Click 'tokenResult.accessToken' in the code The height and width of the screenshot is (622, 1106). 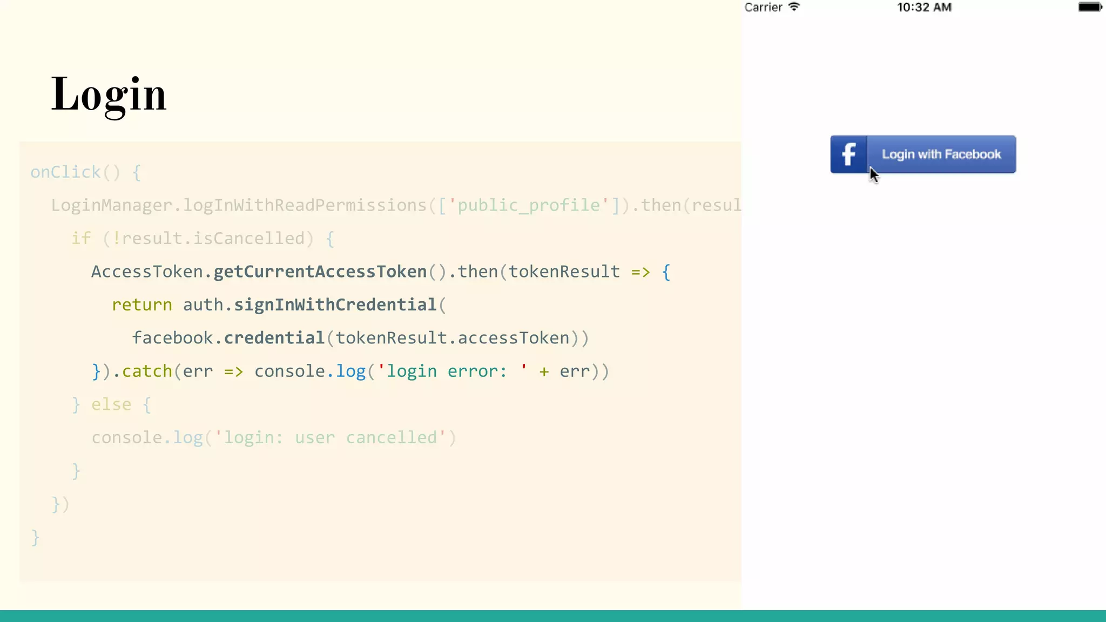pyautogui.click(x=453, y=339)
